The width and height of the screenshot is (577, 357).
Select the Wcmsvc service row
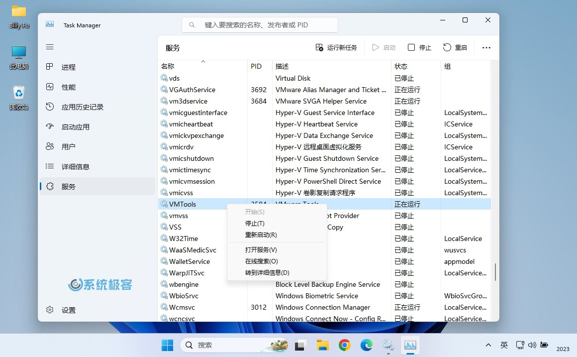(x=324, y=307)
